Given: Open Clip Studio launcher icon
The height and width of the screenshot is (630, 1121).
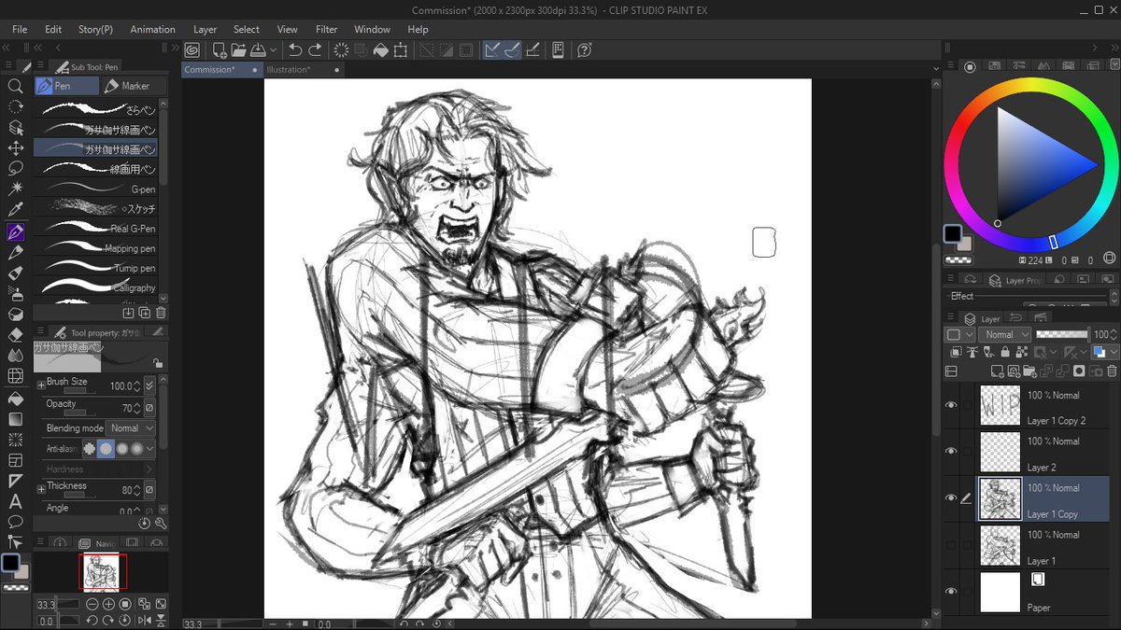Looking at the screenshot, I should (x=192, y=50).
